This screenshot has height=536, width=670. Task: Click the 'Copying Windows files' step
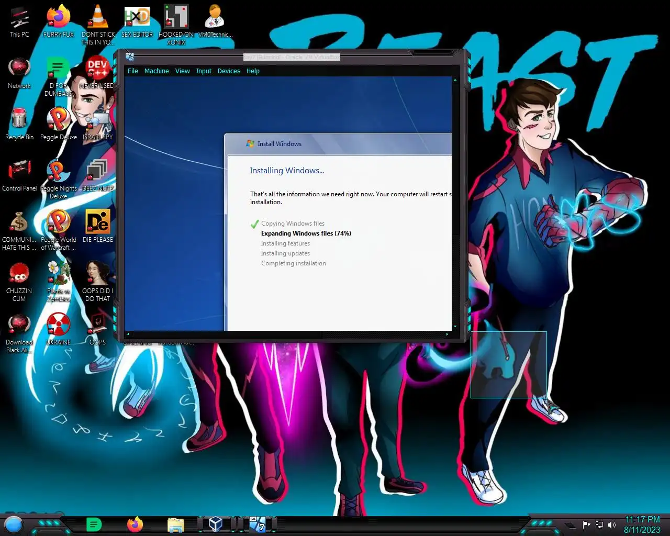[x=293, y=224]
